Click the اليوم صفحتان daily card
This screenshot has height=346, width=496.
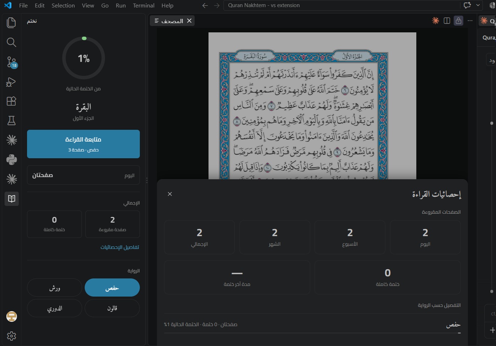tap(83, 175)
